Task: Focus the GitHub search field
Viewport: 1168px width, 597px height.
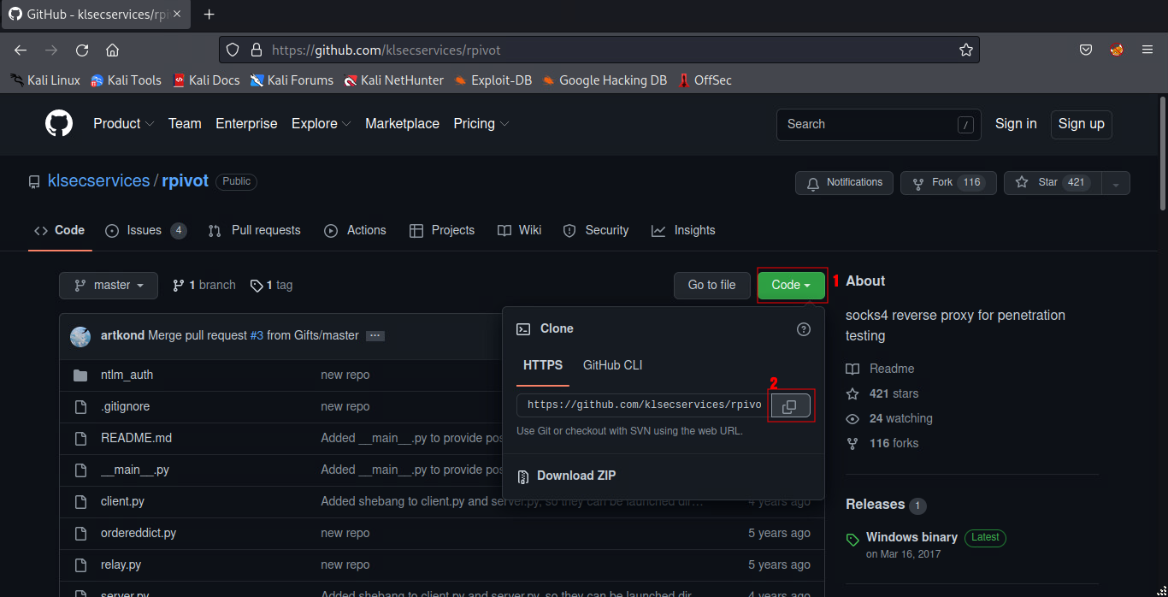Action: (868, 125)
